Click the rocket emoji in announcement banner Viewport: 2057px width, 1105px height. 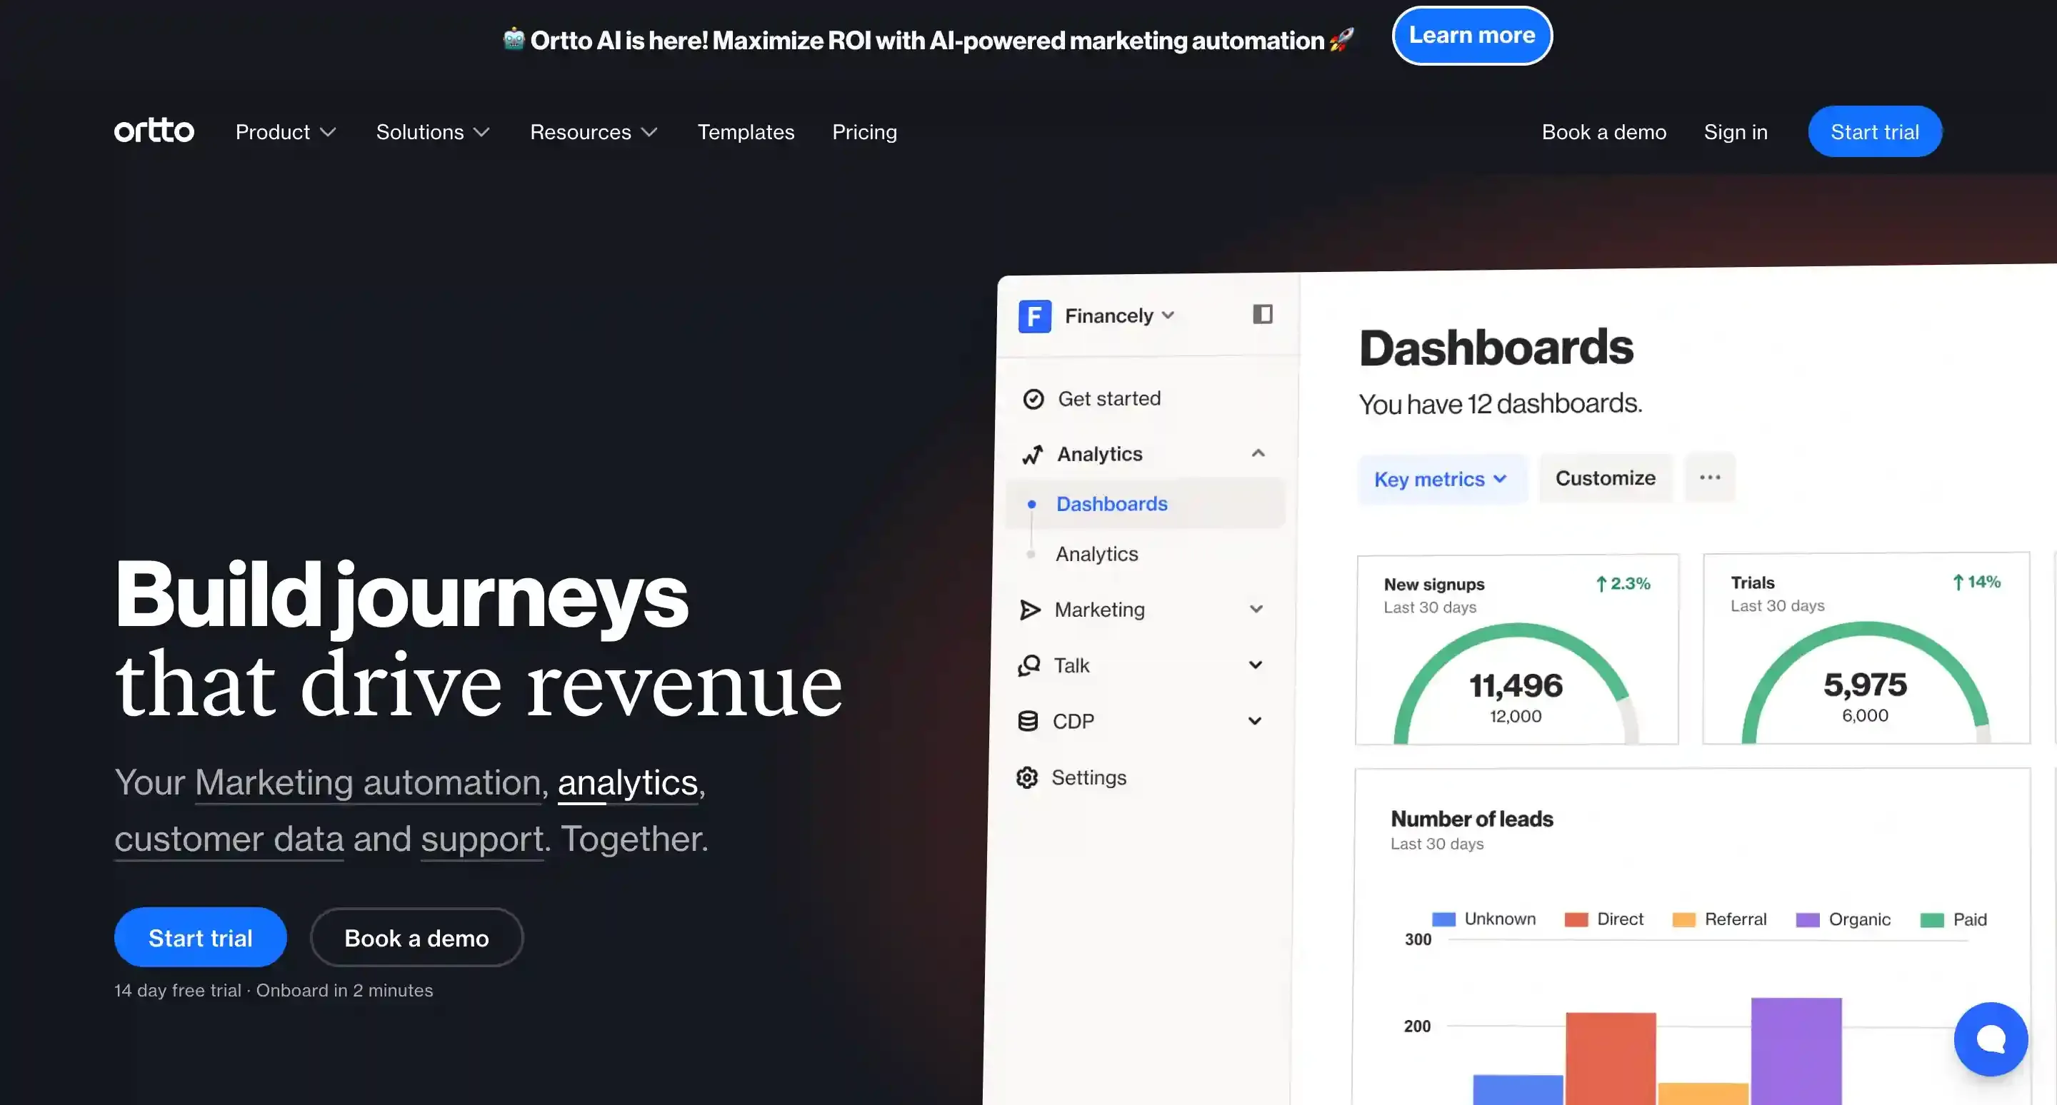click(1341, 39)
